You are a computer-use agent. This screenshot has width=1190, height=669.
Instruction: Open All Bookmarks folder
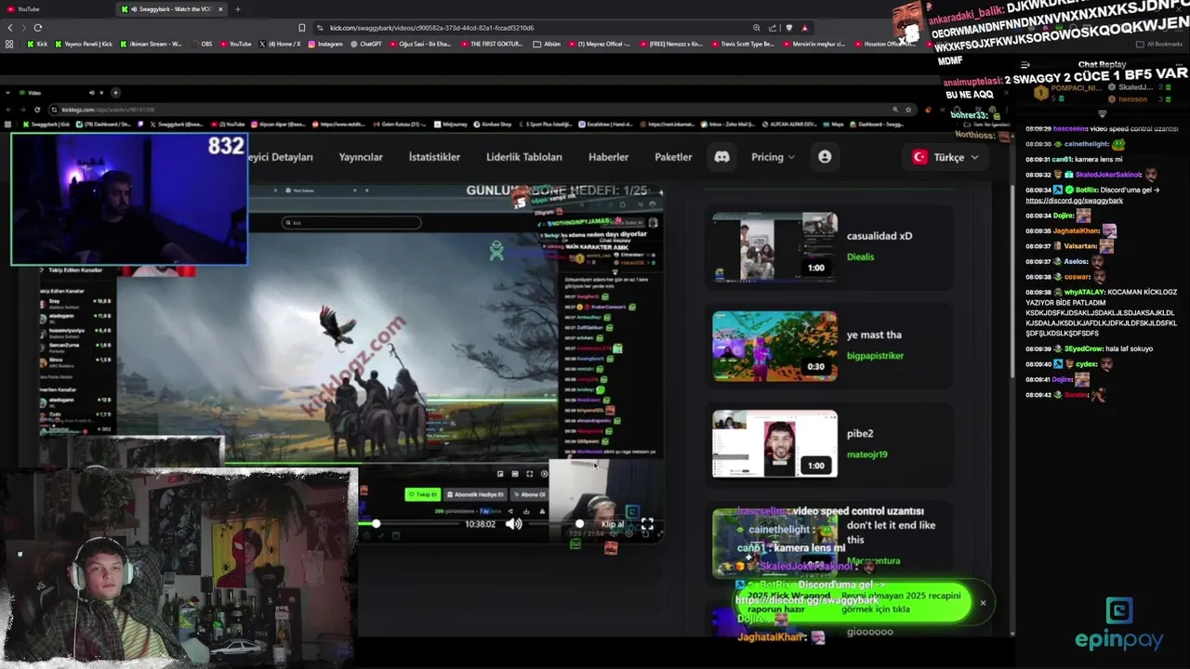pos(1160,44)
